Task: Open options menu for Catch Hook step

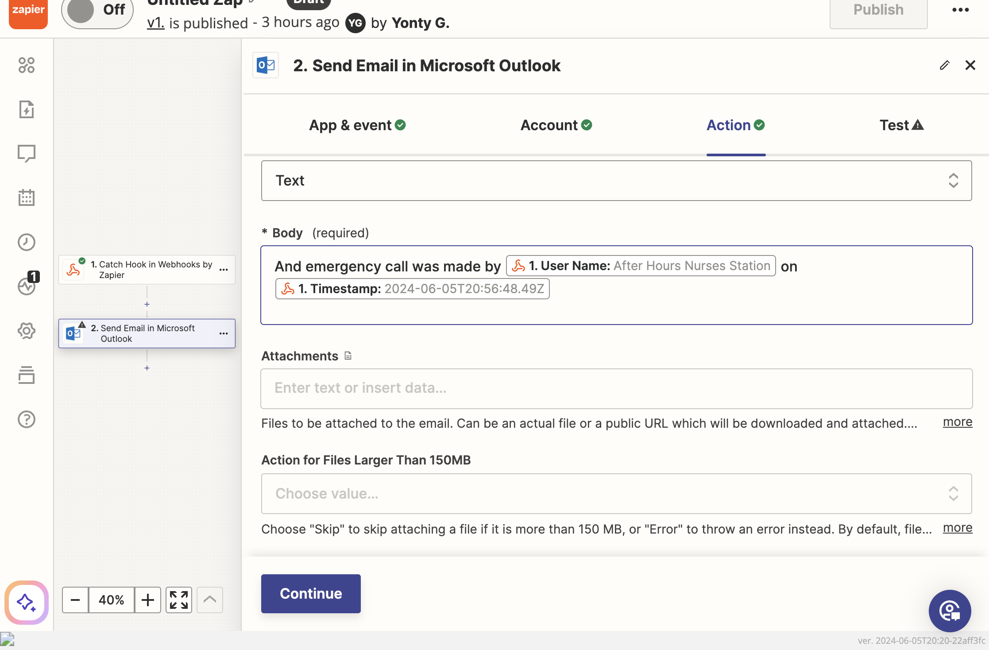Action: click(224, 270)
